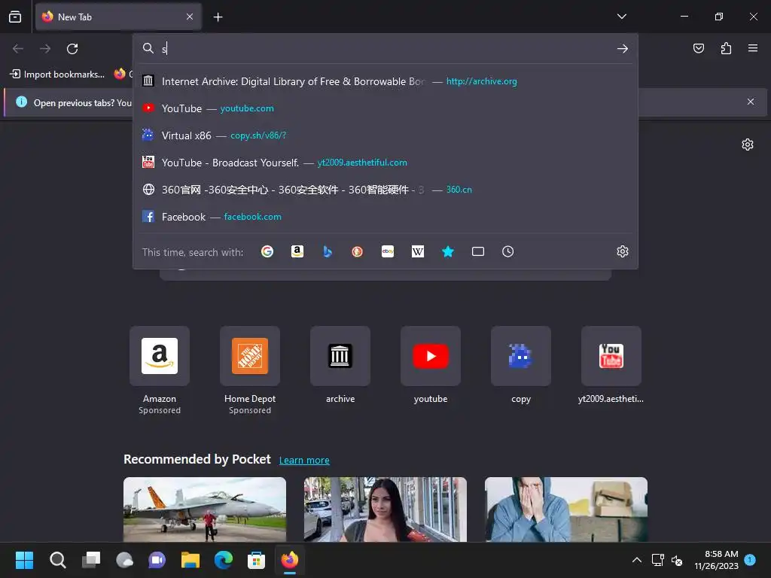Open the Extensions puzzle icon
This screenshot has width=771, height=578.
[x=726, y=48]
